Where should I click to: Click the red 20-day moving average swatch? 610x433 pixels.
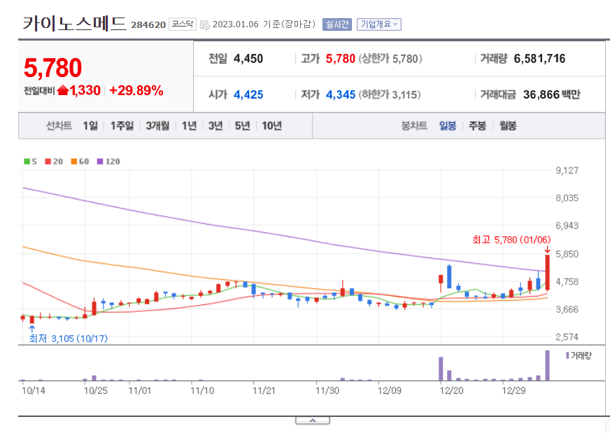pos(48,162)
